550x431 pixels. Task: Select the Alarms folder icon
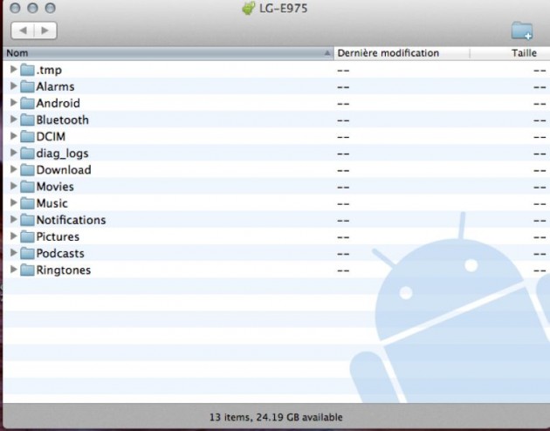tap(27, 86)
